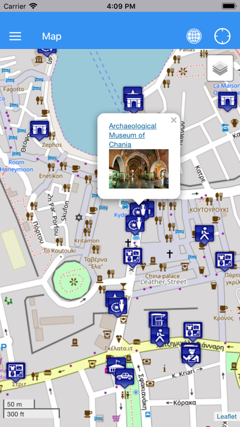Tap the blue car rental key symbol

[x=225, y=128]
